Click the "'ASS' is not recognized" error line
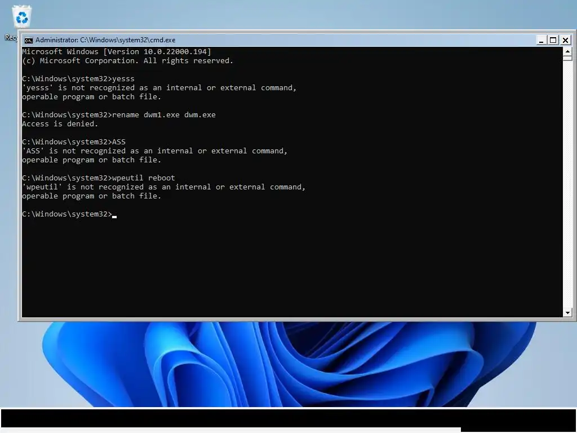577x433 pixels. 154,151
